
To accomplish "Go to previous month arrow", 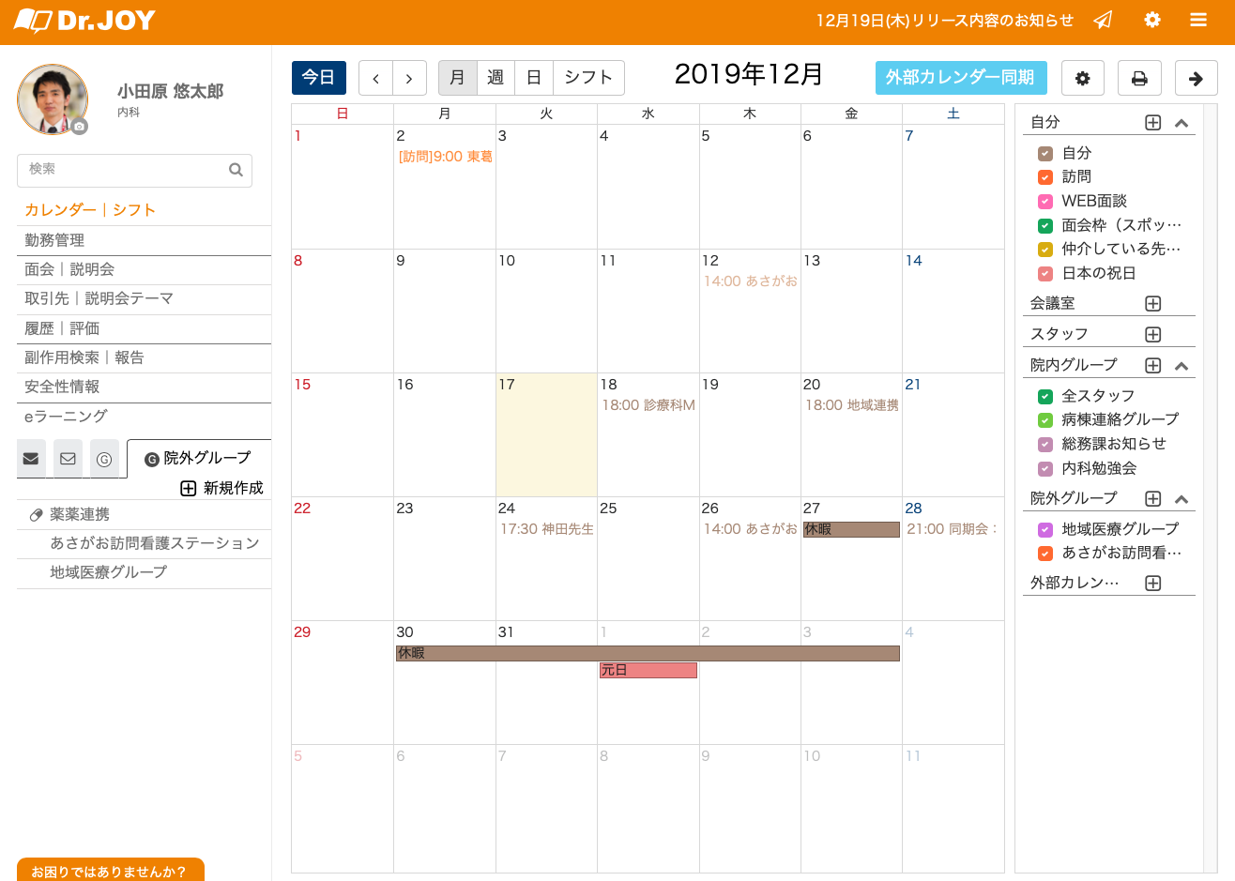I will (375, 78).
